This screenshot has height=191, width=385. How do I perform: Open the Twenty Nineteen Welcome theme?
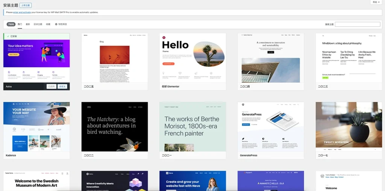click(349, 181)
